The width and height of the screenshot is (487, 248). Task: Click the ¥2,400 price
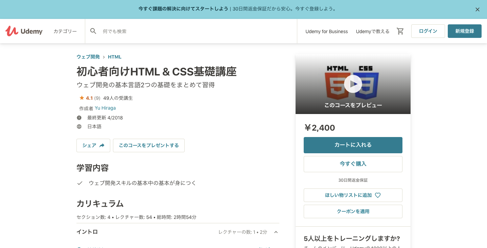320,128
